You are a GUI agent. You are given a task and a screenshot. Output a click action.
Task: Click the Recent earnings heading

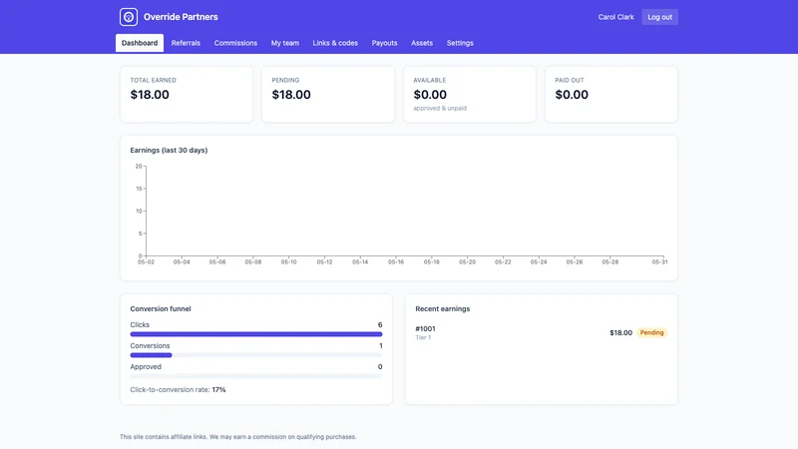tap(442, 309)
